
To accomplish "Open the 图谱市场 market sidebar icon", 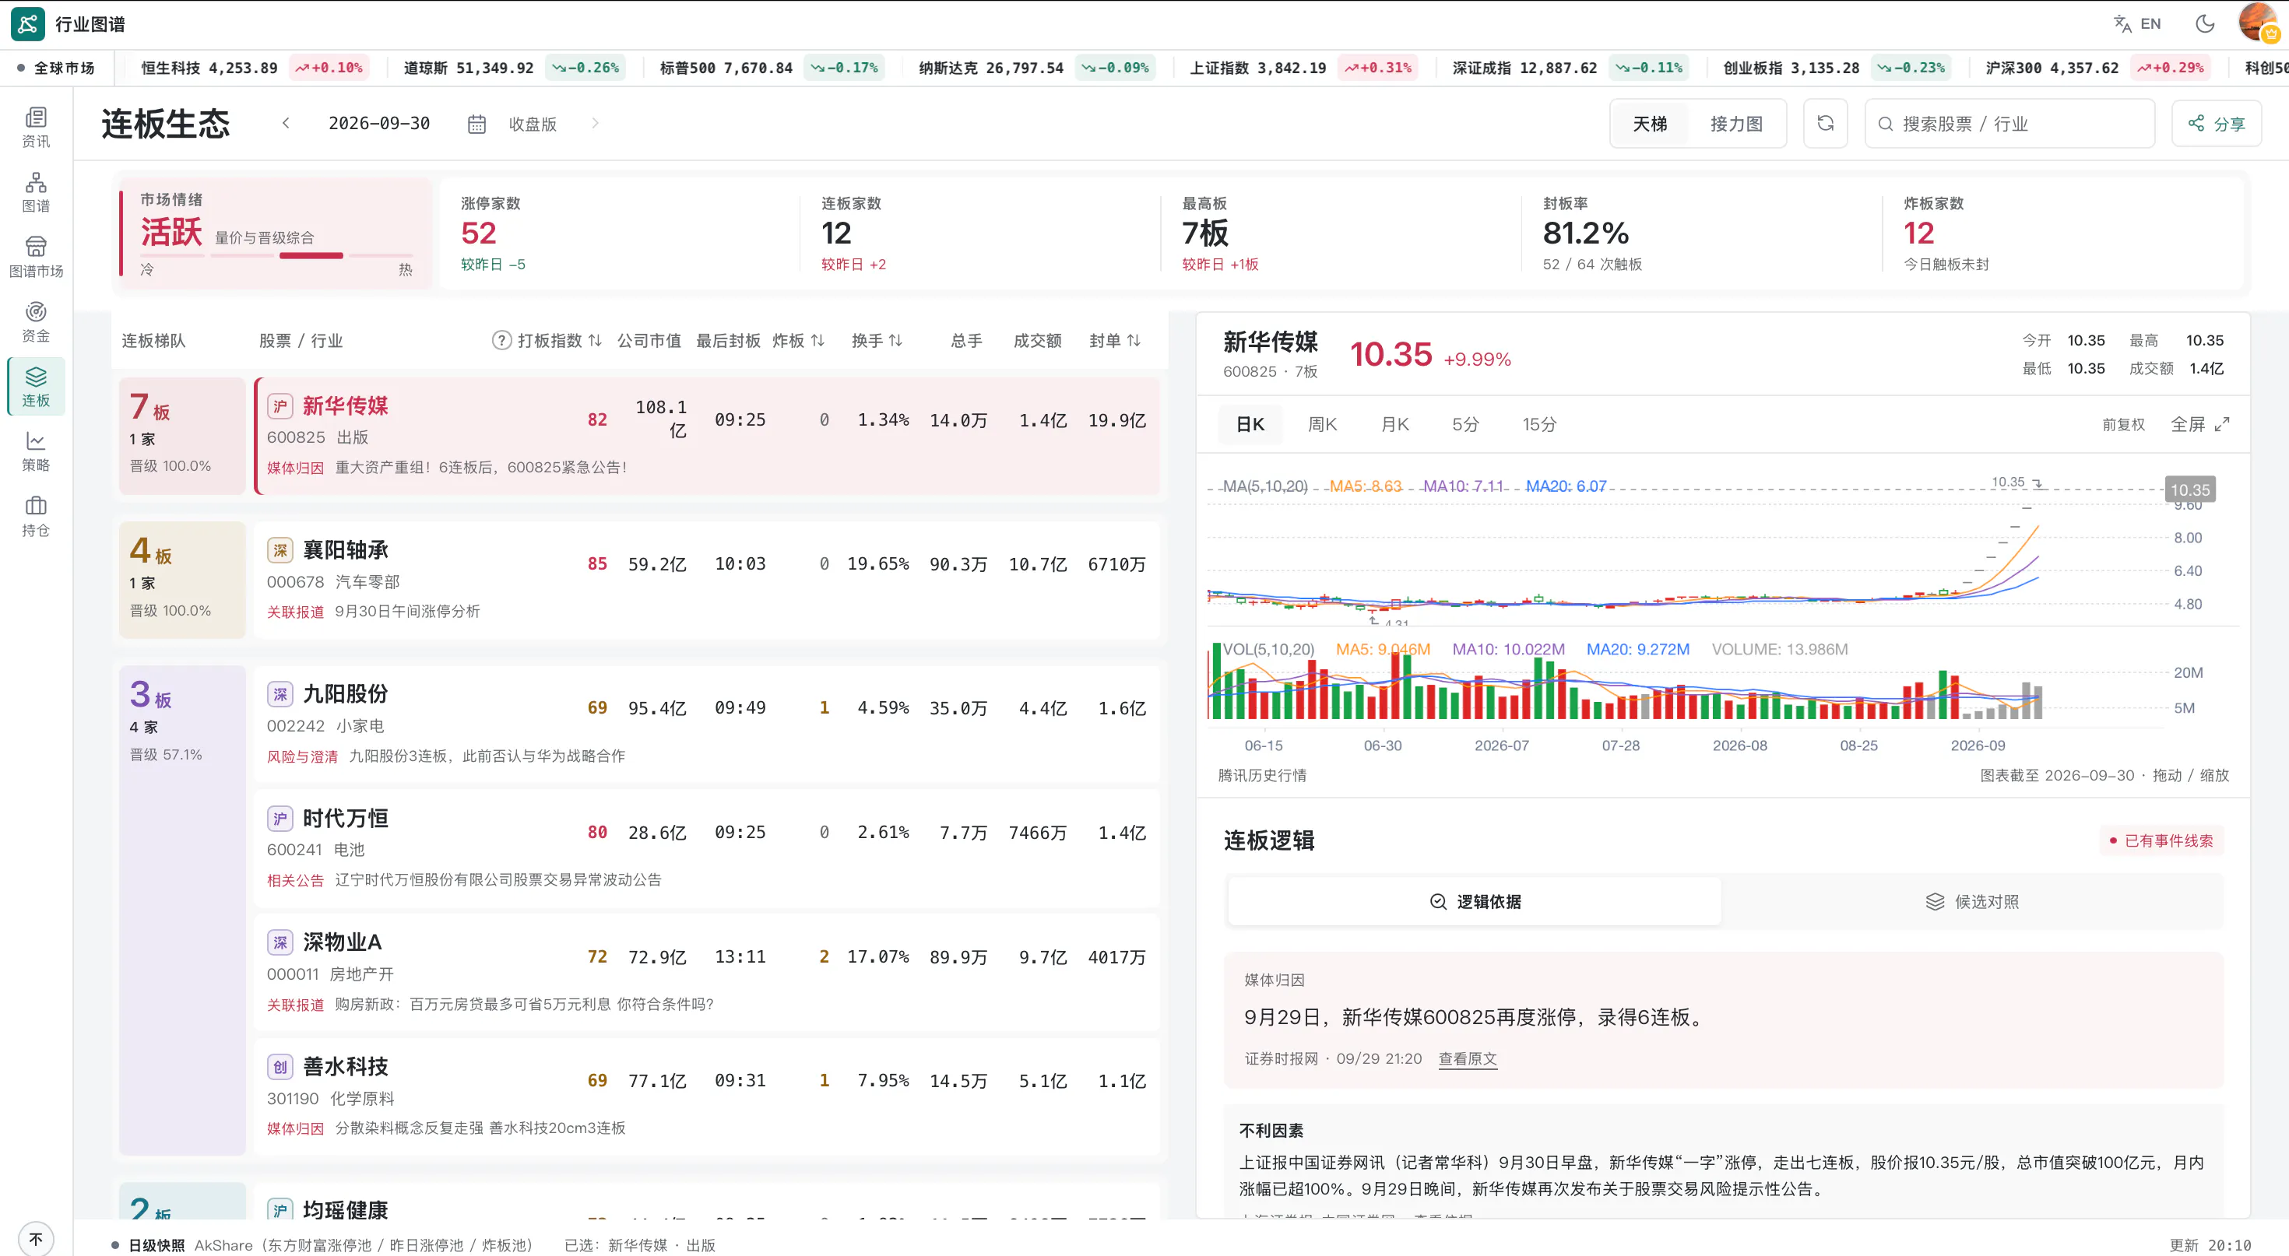I will click(36, 257).
